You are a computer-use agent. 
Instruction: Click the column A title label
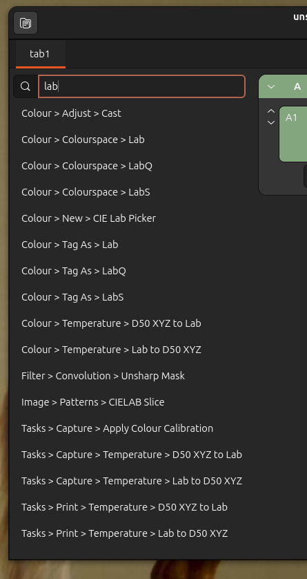(297, 87)
